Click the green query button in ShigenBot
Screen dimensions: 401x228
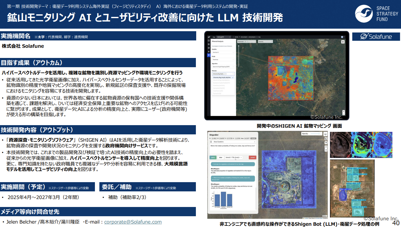(x=213, y=157)
